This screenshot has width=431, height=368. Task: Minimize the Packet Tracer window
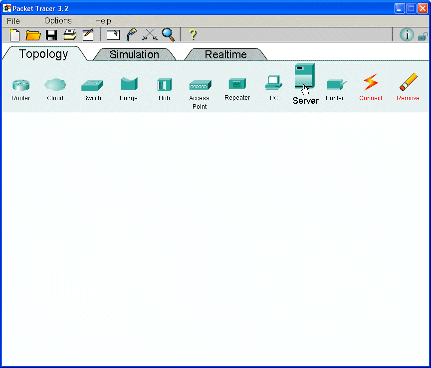(x=400, y=8)
